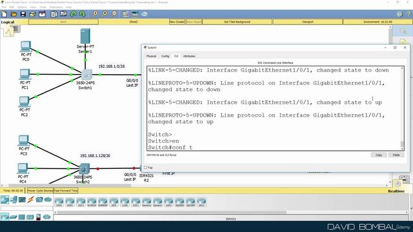This screenshot has height=232, width=413.
Task: Pick the 4321 router model
Action: 136,202
